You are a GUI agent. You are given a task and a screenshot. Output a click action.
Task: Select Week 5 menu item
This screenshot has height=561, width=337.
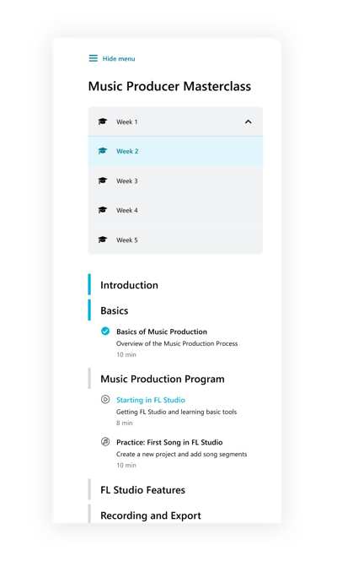175,240
